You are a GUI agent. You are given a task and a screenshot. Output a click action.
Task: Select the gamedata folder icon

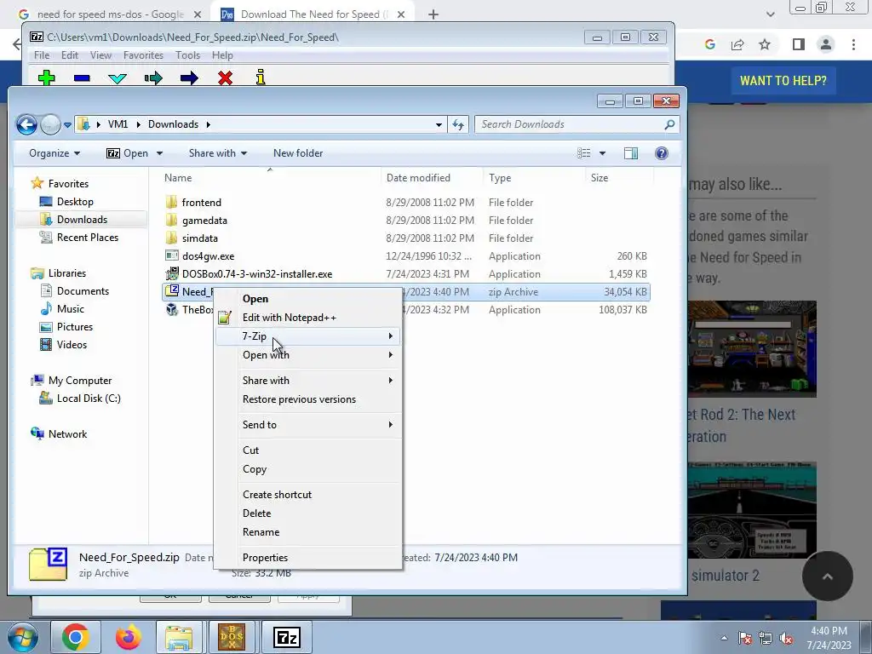point(172,220)
